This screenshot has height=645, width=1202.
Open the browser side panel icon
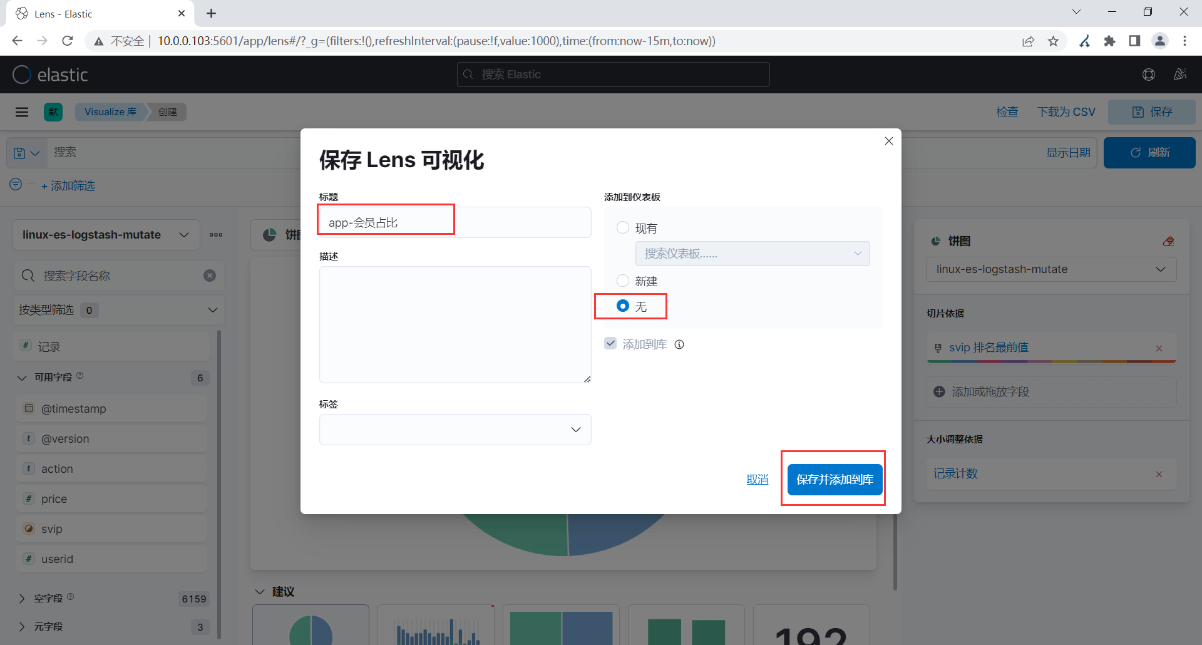tap(1134, 41)
